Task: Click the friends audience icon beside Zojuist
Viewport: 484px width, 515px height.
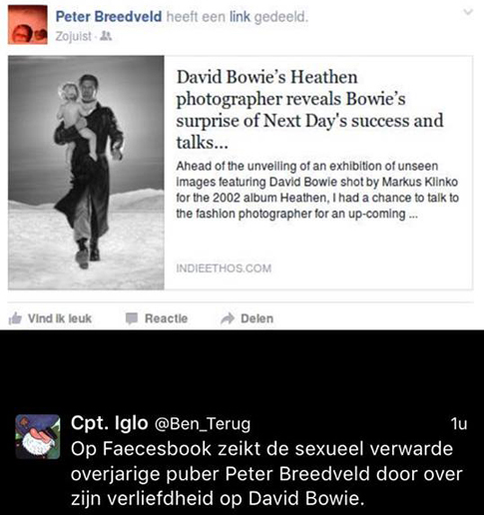Action: coord(106,36)
